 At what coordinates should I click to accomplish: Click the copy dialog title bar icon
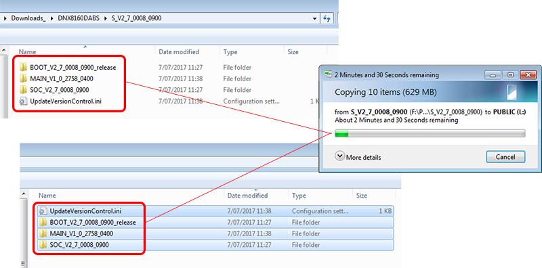point(328,75)
